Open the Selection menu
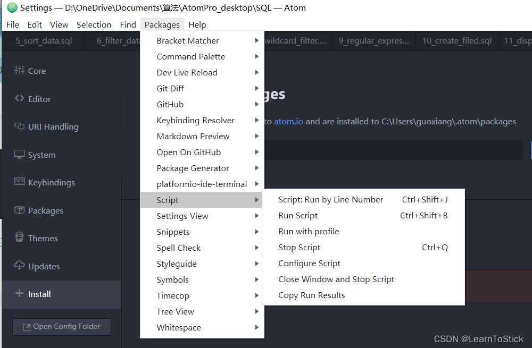 (94, 25)
